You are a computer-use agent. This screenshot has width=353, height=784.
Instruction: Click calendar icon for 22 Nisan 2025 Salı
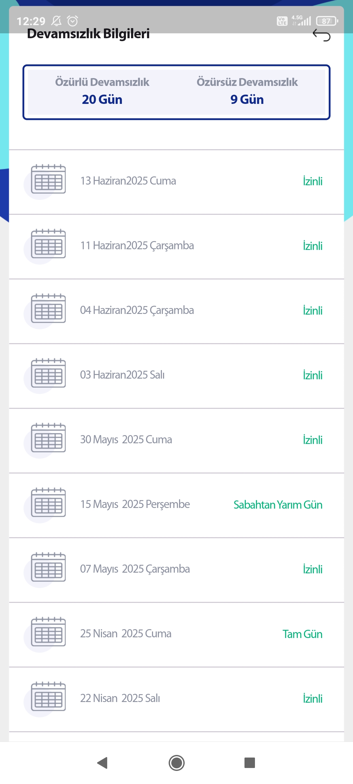tap(48, 696)
